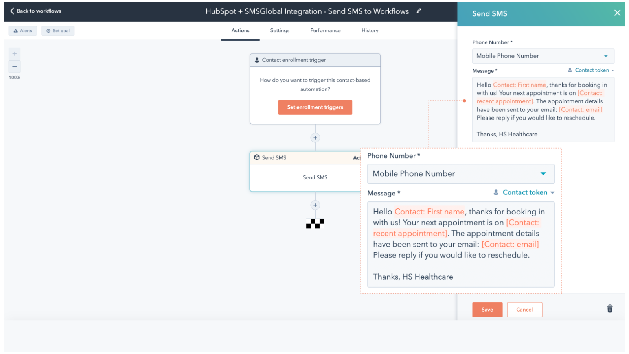The image size is (629, 354).
Task: Open Contact token menu in side panel
Action: 591,70
